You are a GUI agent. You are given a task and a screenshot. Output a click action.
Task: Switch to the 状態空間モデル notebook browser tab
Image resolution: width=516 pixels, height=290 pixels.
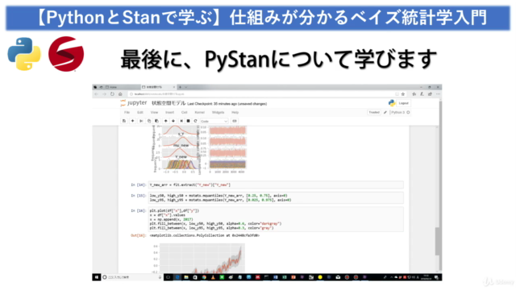pyautogui.click(x=158, y=87)
